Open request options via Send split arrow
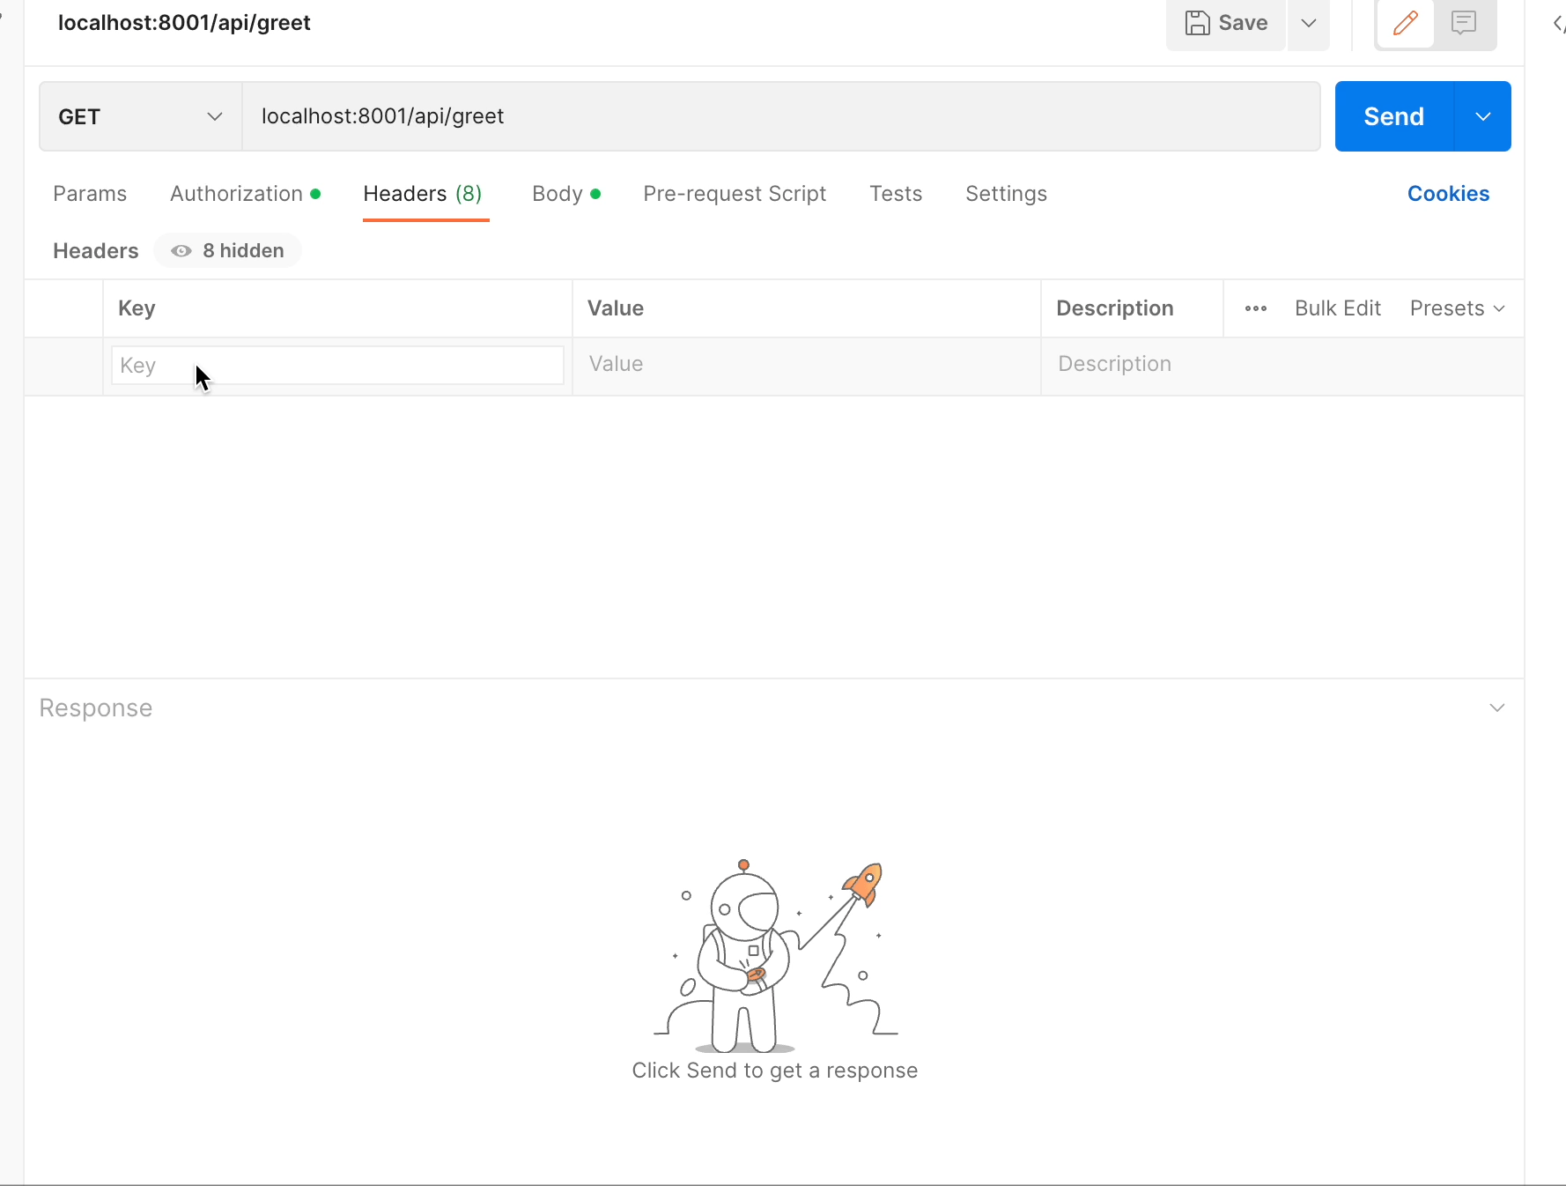1566x1186 pixels. pyautogui.click(x=1483, y=115)
